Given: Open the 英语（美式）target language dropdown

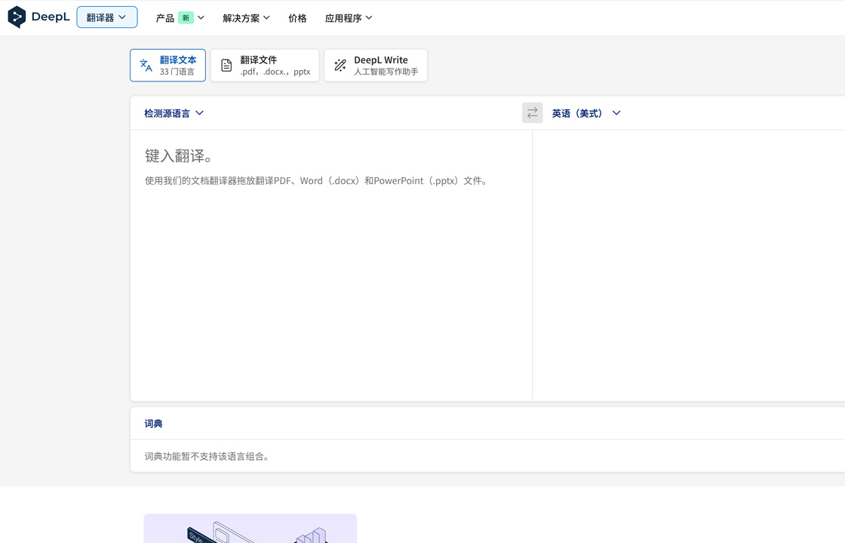Looking at the screenshot, I should click(586, 113).
